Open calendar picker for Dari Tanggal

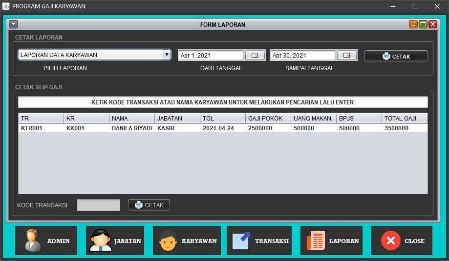(x=255, y=56)
